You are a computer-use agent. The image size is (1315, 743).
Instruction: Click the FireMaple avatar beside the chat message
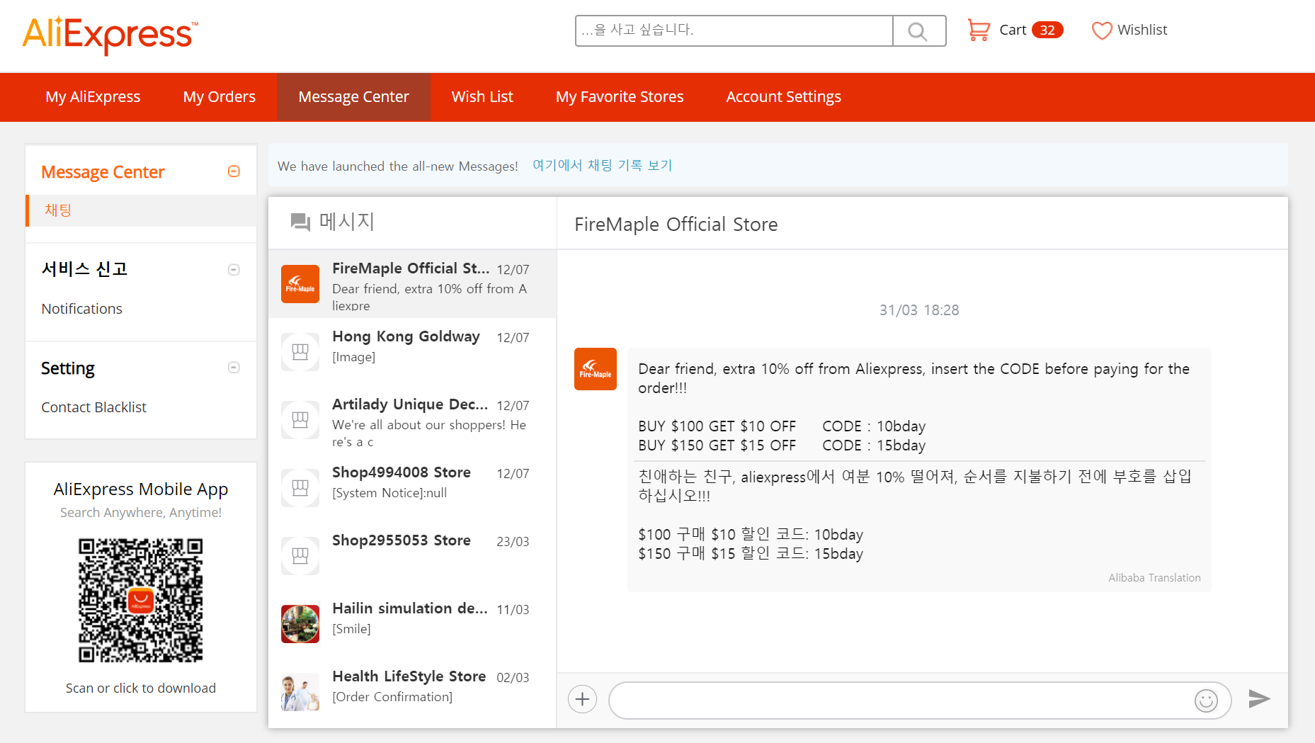pyautogui.click(x=596, y=369)
